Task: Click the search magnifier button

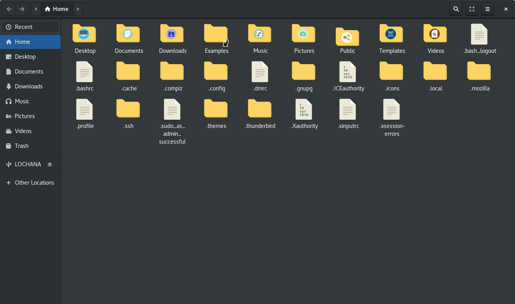Action: (456, 9)
